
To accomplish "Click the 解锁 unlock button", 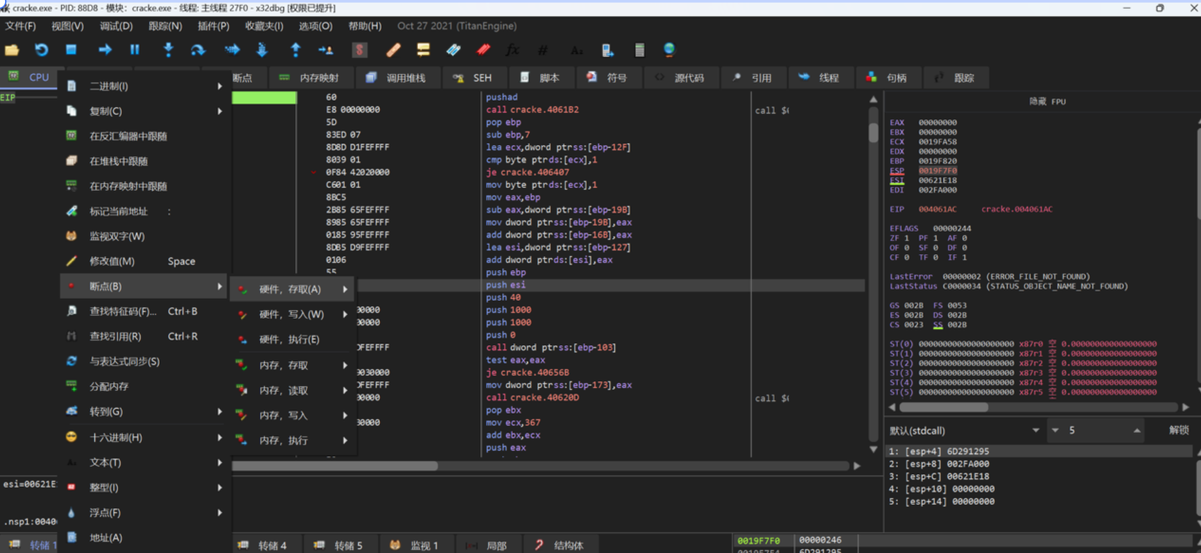I will 1179,430.
